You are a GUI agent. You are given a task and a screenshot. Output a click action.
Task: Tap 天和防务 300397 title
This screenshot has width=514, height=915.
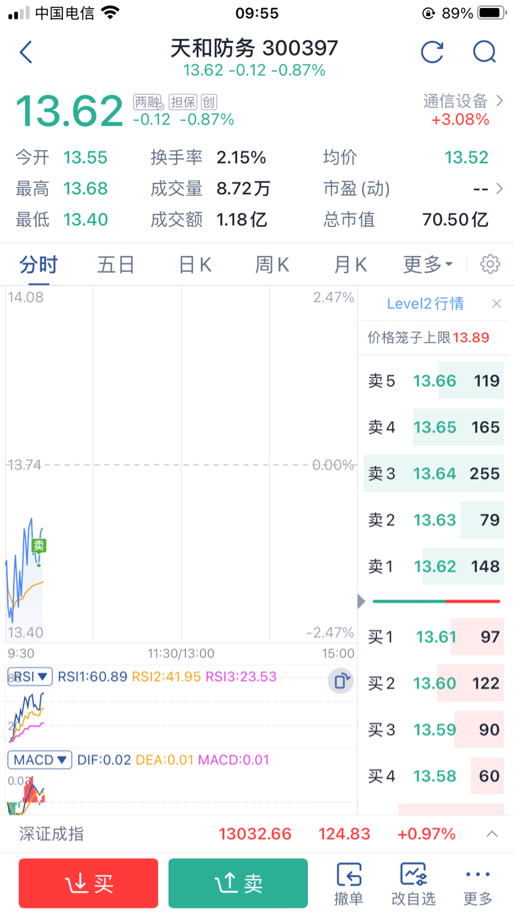pyautogui.click(x=254, y=48)
